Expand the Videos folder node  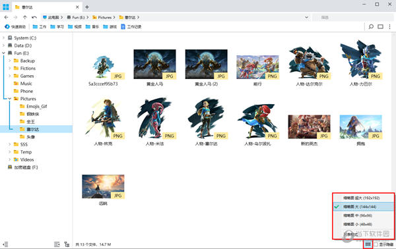pos(10,159)
